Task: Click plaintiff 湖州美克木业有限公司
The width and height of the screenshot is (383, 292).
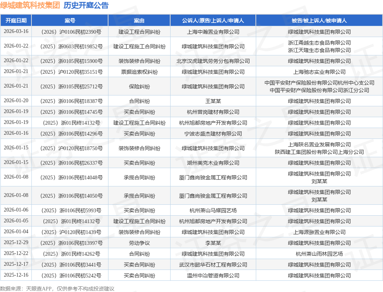Action: 213,163
